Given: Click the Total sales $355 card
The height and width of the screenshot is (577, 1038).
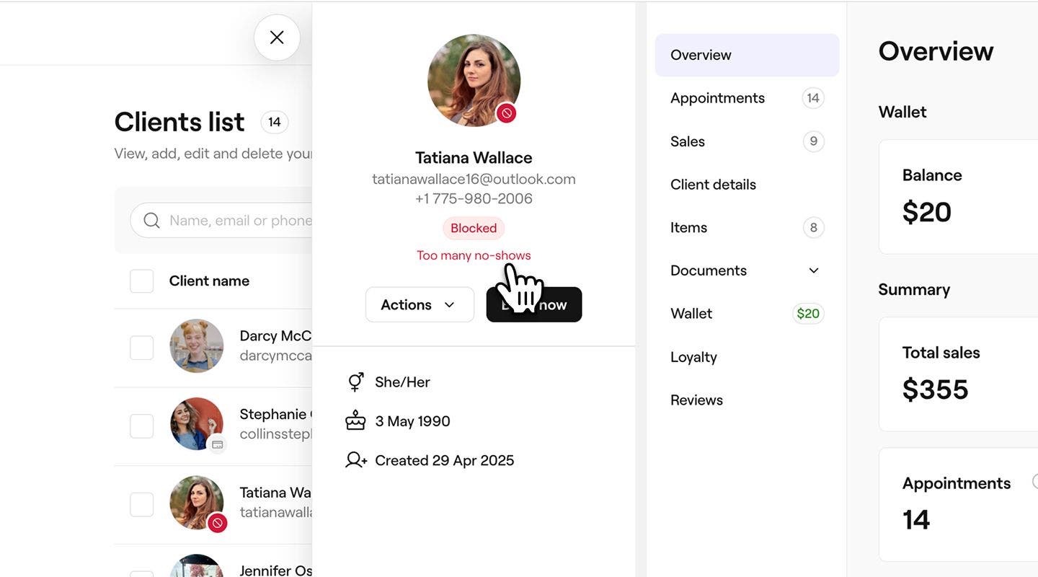Looking at the screenshot, I should pos(959,374).
